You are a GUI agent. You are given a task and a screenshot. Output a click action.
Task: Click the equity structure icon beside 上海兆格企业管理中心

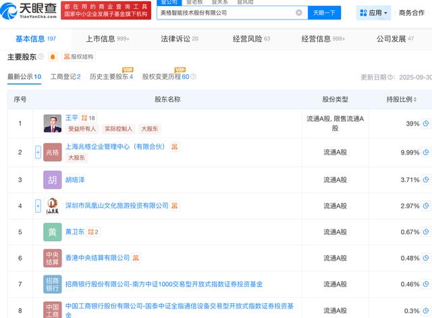(x=174, y=147)
